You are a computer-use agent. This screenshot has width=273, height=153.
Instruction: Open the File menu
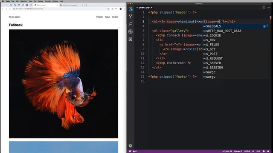[x=13, y=1]
